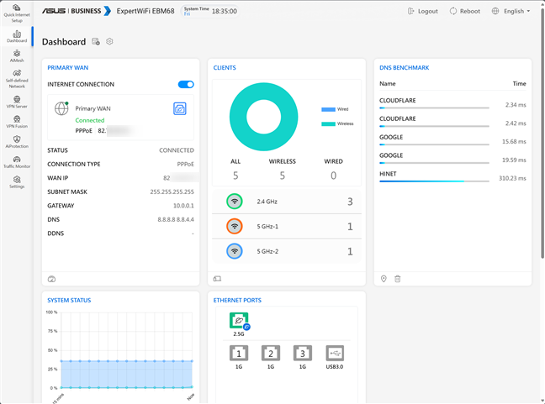Image resolution: width=545 pixels, height=404 pixels.
Task: Click the HINET DNS latency bar
Action: (434, 181)
